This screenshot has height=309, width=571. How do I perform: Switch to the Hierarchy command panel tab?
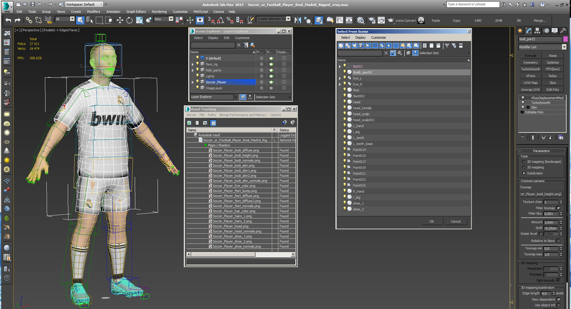point(537,31)
